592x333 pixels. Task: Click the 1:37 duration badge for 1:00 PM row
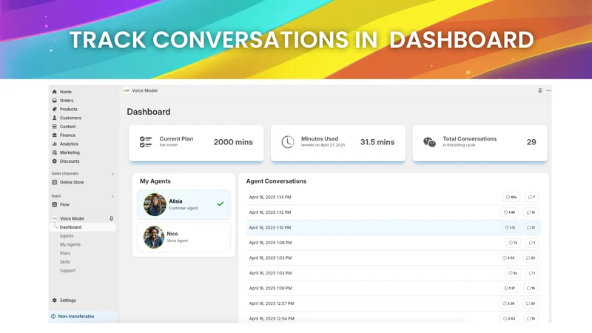[509, 288]
